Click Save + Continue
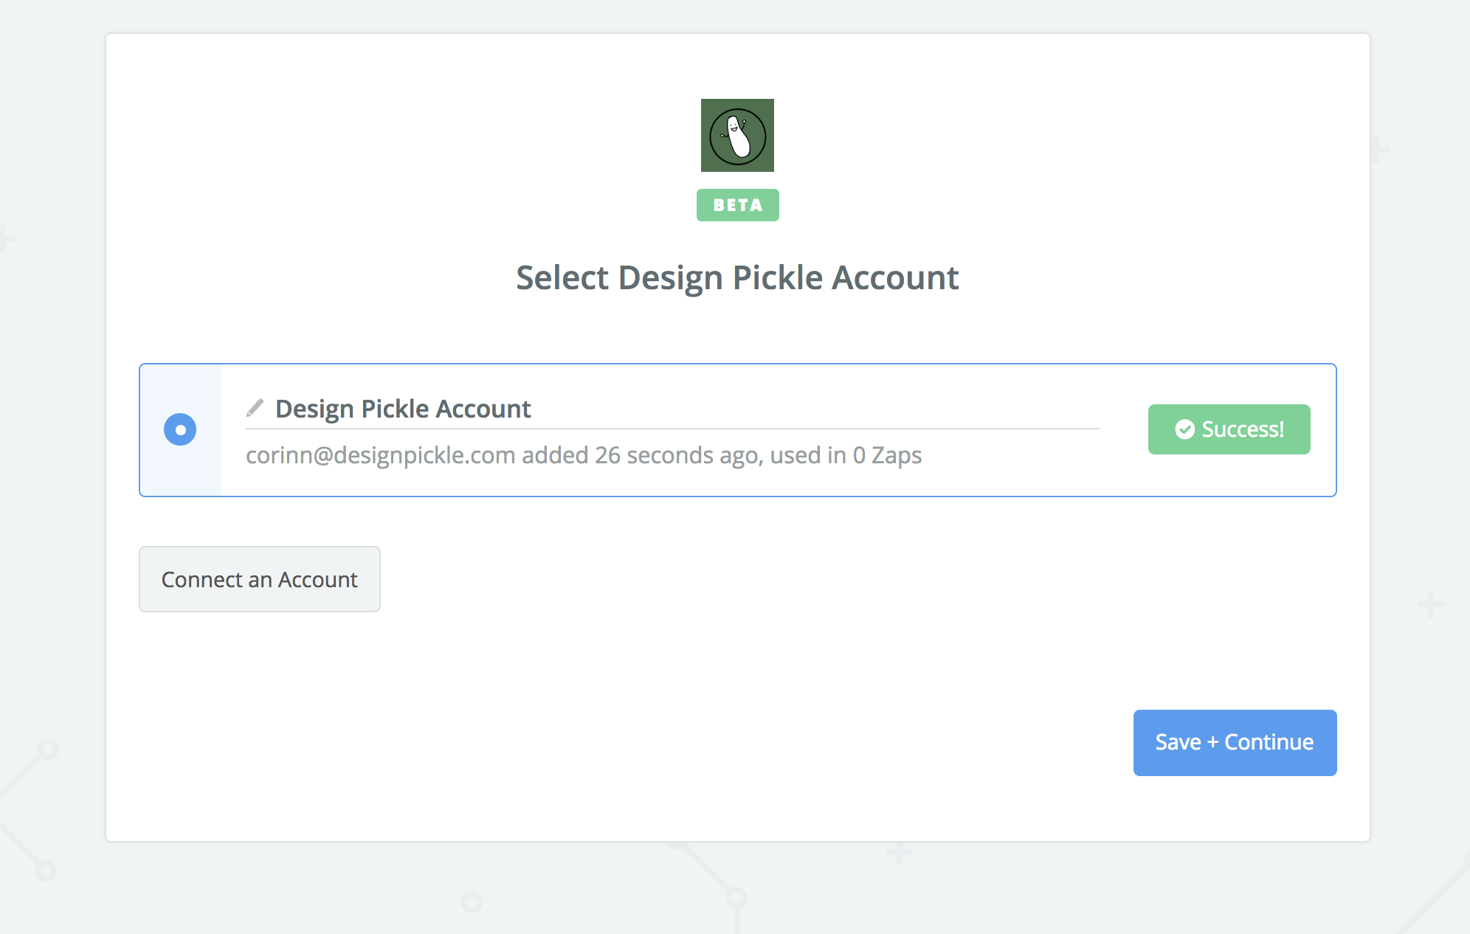Image resolution: width=1470 pixels, height=934 pixels. coord(1235,742)
